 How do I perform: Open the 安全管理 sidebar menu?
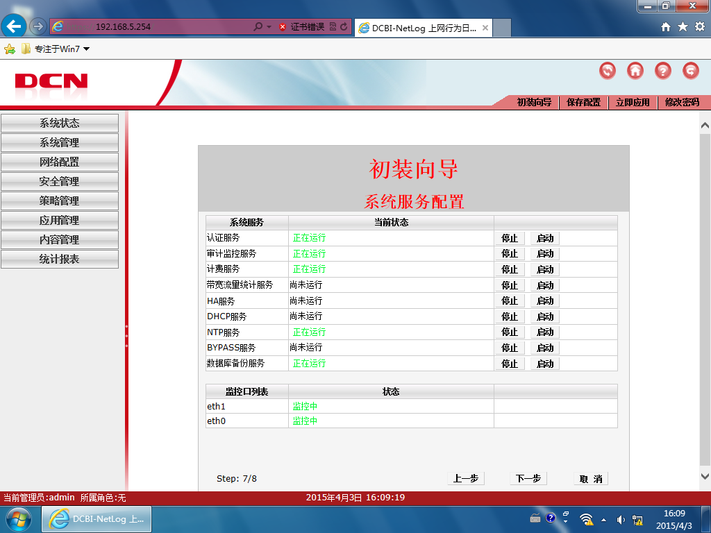60,181
